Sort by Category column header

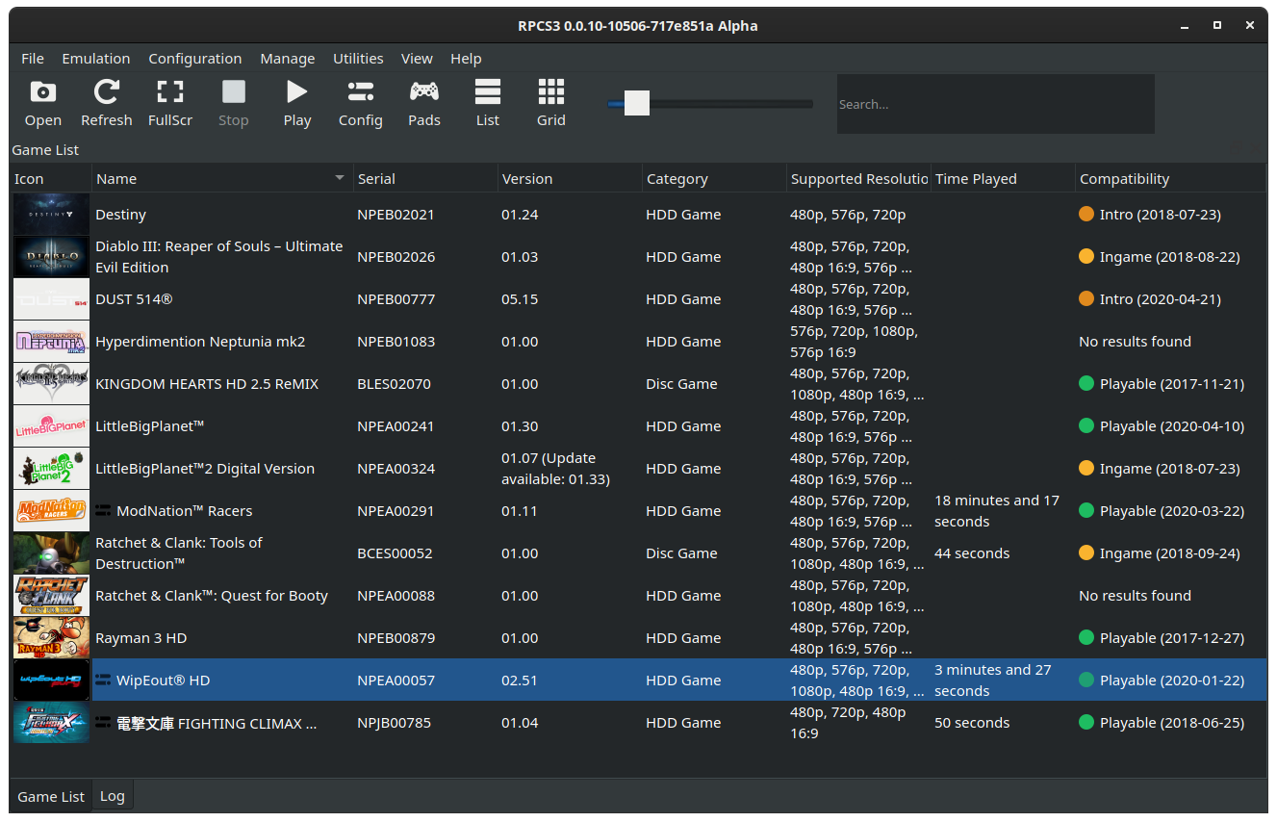click(x=714, y=179)
